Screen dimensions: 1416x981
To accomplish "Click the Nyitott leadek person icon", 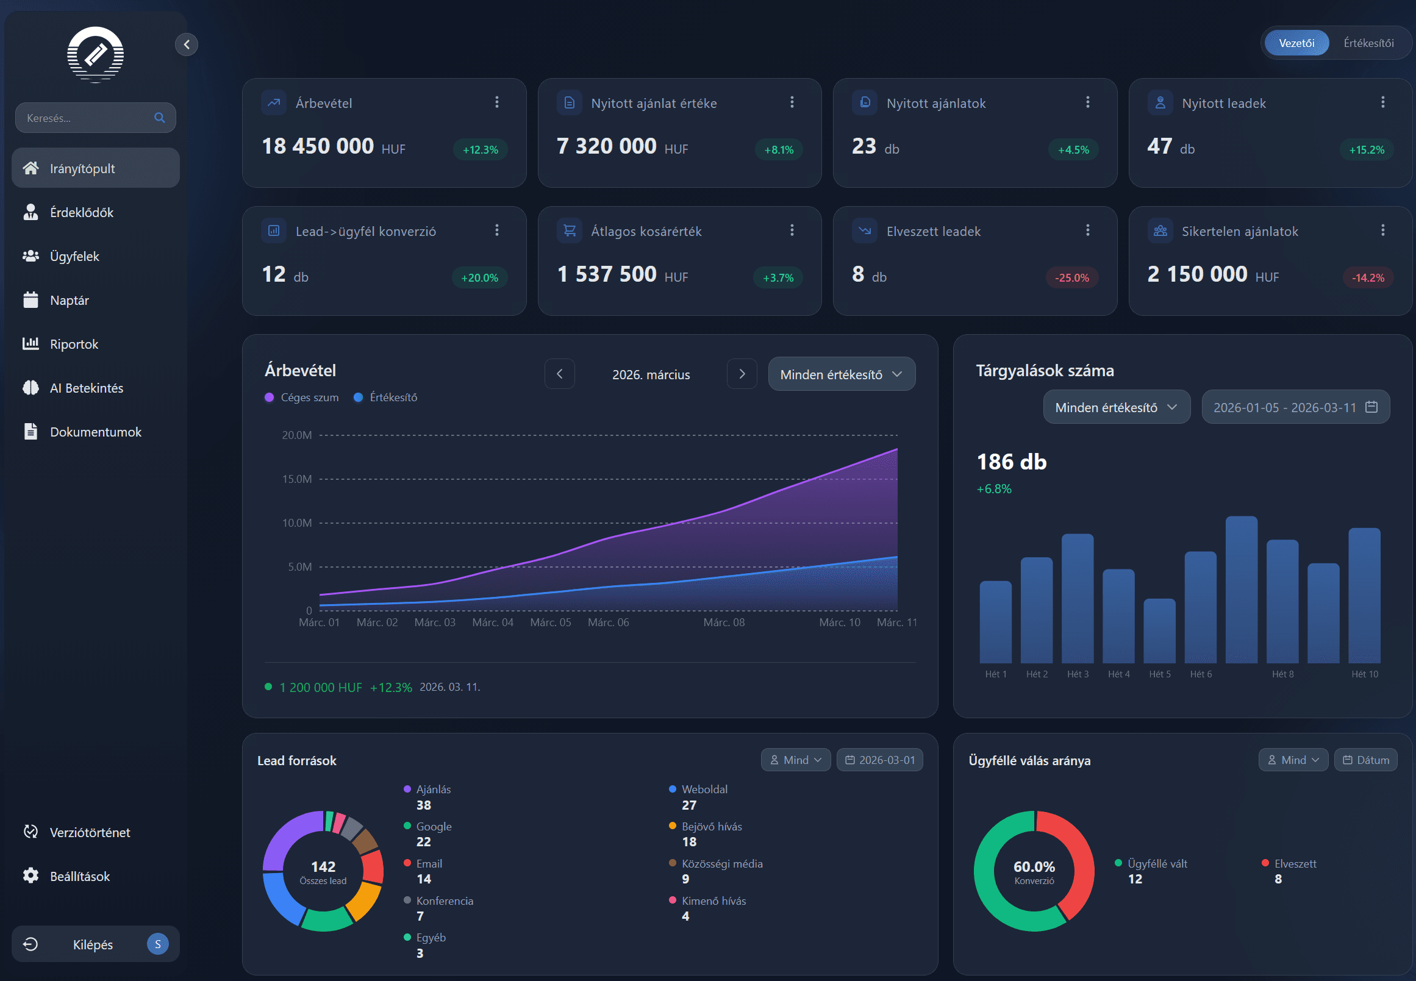I will coord(1160,102).
